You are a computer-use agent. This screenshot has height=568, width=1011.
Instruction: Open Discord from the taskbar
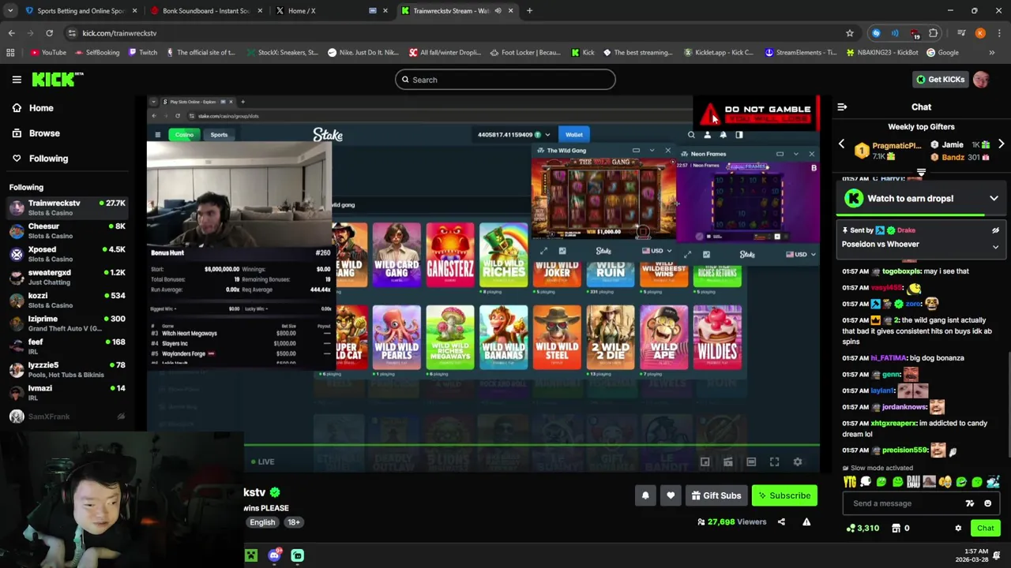[274, 555]
